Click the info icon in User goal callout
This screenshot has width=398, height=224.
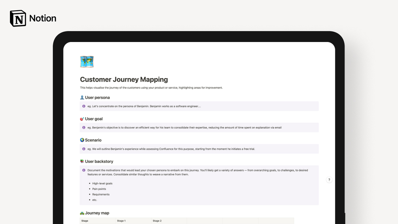click(84, 128)
